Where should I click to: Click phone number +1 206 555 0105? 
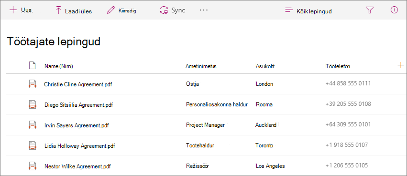[x=347, y=166]
